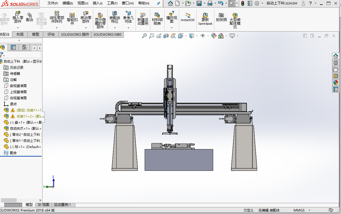Screen dimensions: 341x214
Task: Open 编辑(E) menu
Action: click(67, 3)
